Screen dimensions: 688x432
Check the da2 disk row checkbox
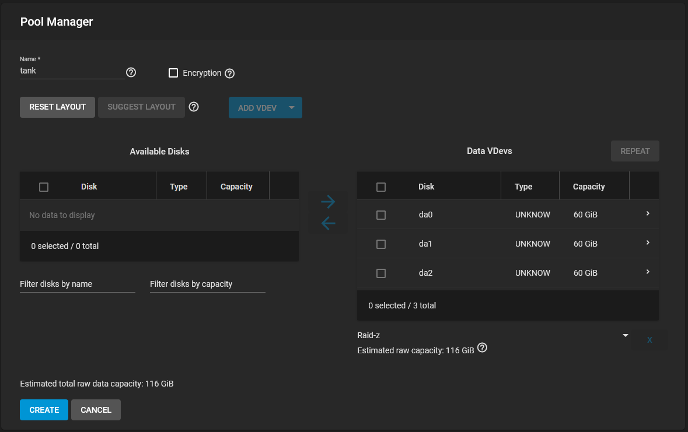(x=381, y=273)
